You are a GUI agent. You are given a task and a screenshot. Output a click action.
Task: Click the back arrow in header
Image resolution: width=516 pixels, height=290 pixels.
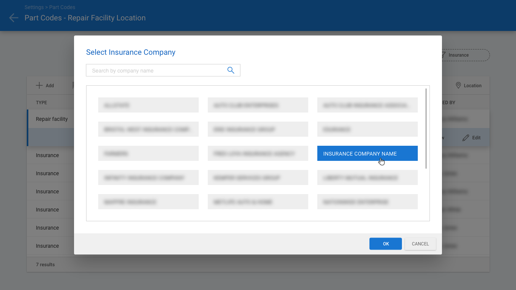point(14,18)
